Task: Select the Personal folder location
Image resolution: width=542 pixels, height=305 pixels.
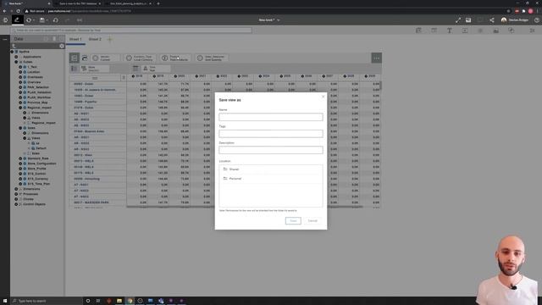Action: pos(271,179)
